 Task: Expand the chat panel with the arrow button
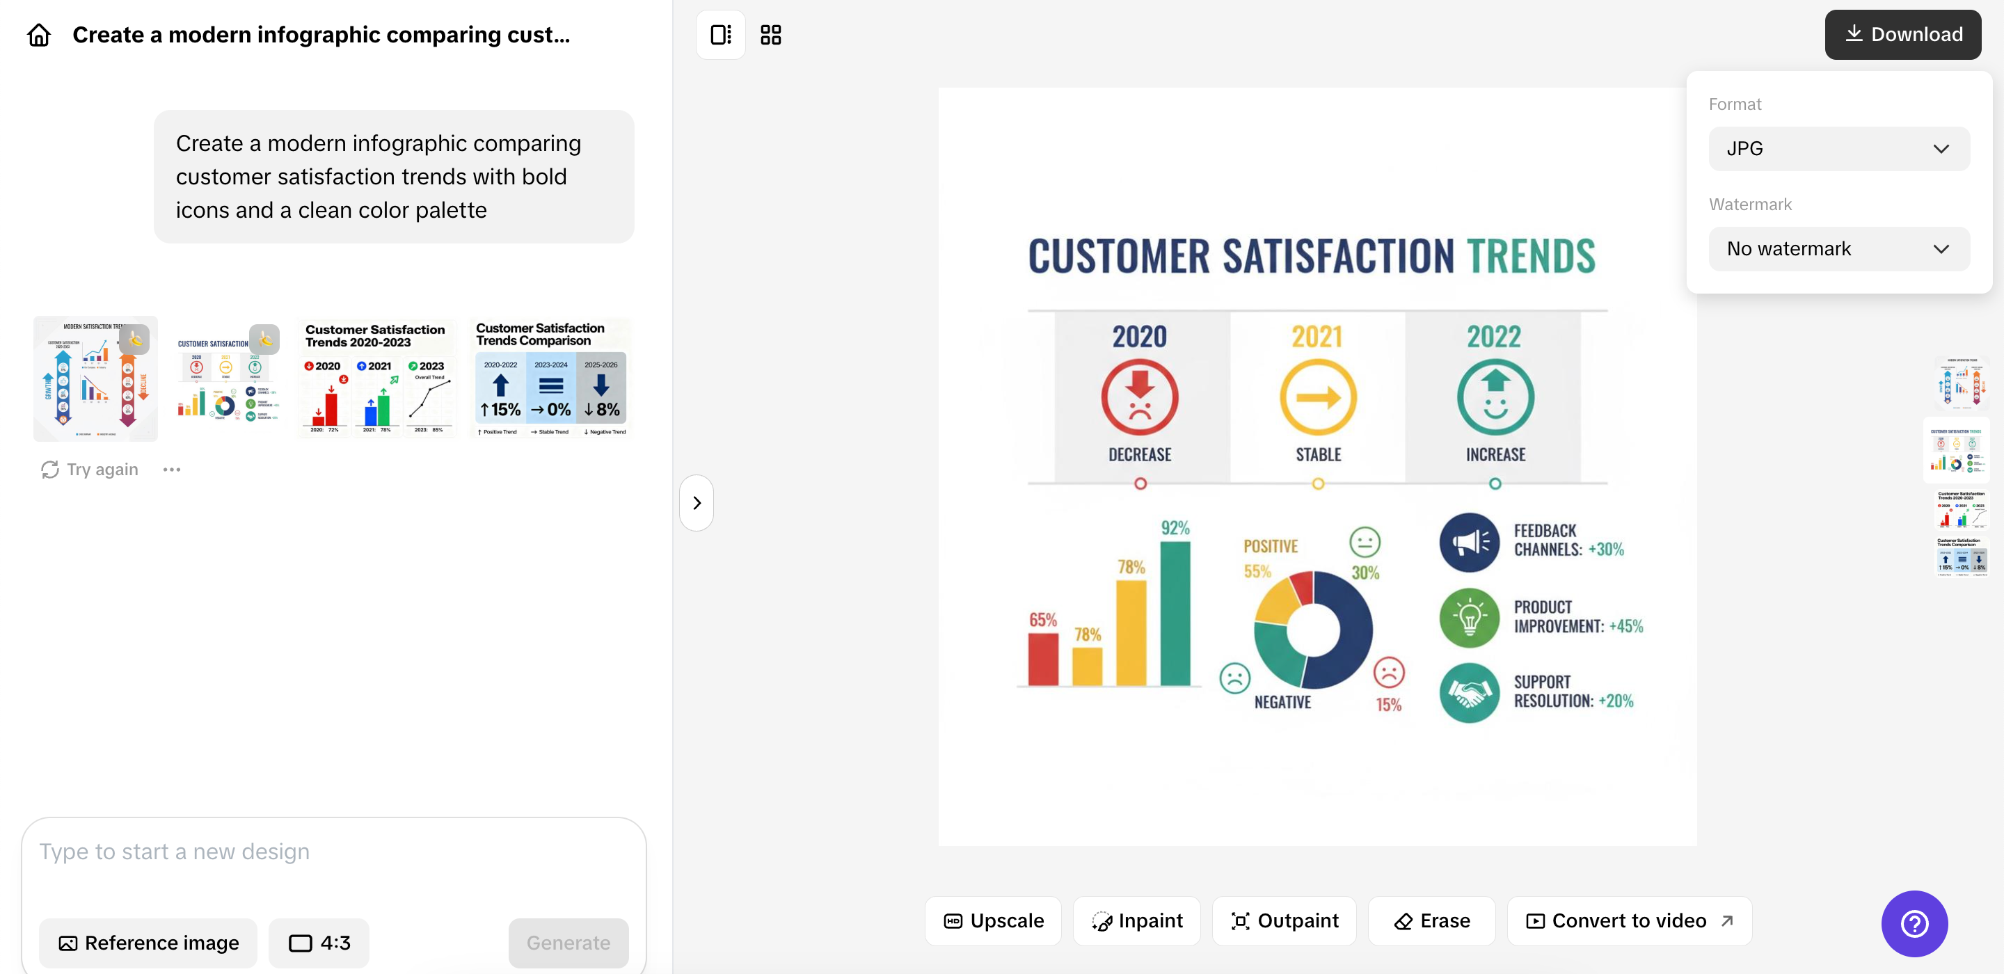(697, 502)
